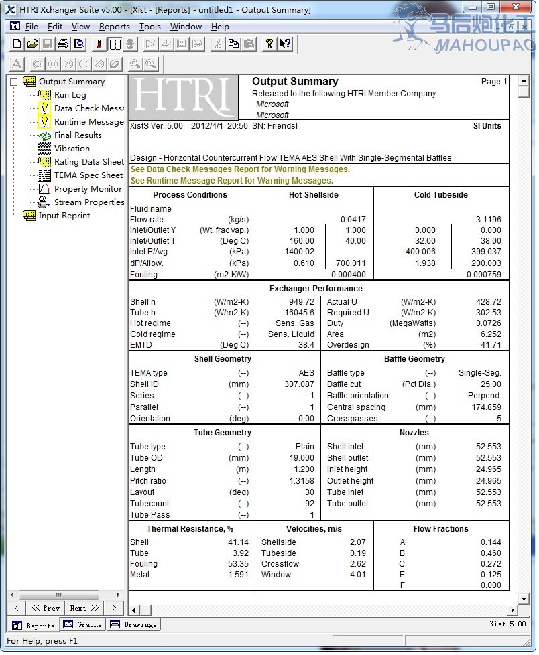Viewport: 539px width, 655px height.
Task: Open Stream Properties report
Action: click(89, 202)
